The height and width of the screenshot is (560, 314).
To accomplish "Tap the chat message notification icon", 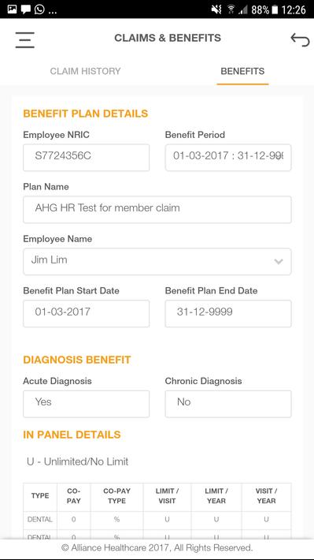I will (26, 9).
